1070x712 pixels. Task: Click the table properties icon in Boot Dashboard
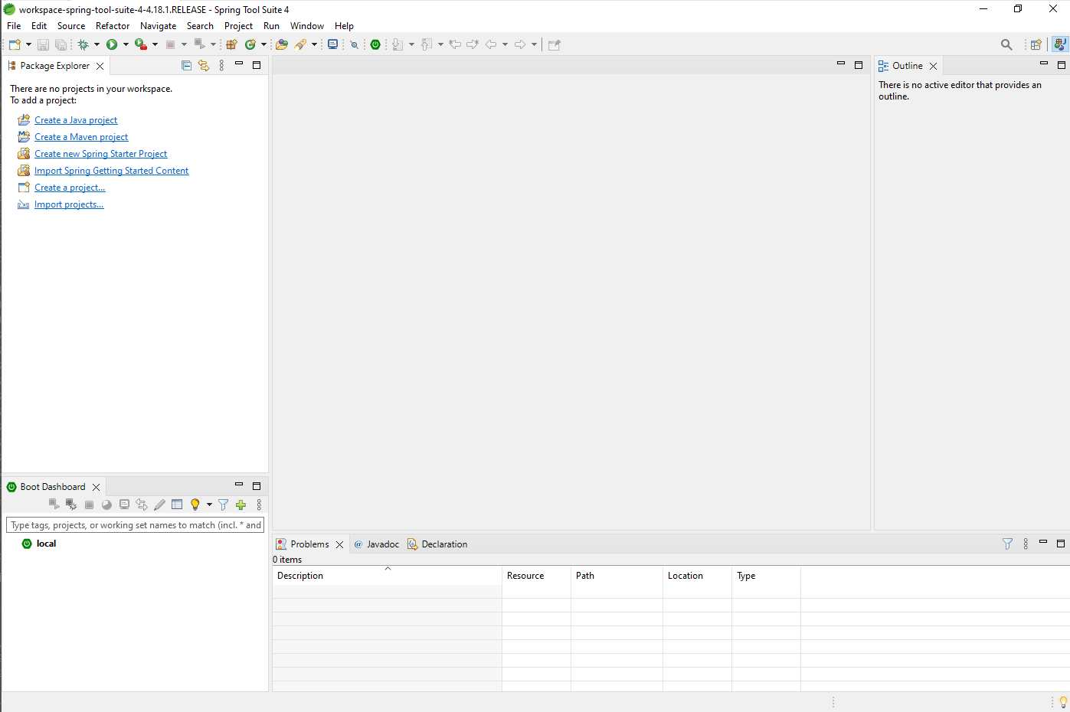click(177, 505)
